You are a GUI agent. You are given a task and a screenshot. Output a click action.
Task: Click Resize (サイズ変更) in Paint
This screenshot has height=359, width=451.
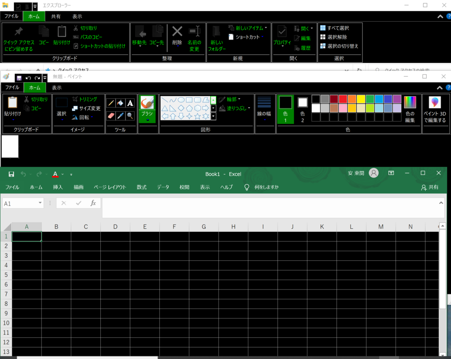coord(86,108)
